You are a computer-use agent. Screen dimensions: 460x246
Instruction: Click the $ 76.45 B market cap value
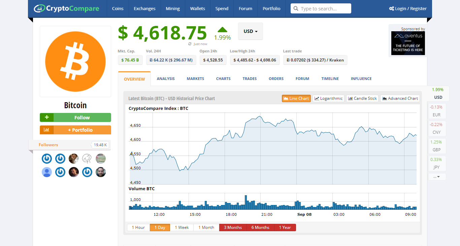tap(130, 60)
